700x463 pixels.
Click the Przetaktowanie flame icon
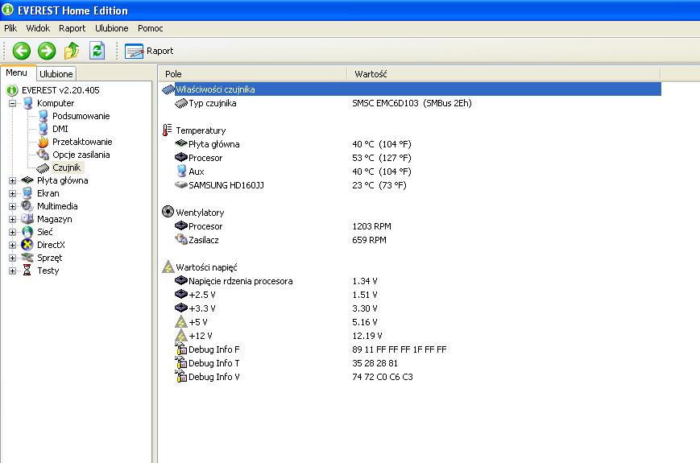[43, 142]
